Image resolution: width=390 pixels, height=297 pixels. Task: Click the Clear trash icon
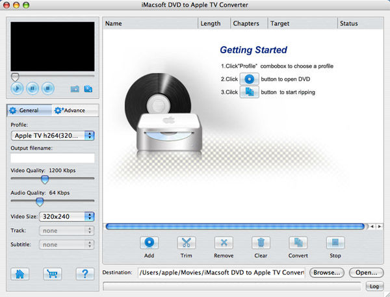click(261, 243)
